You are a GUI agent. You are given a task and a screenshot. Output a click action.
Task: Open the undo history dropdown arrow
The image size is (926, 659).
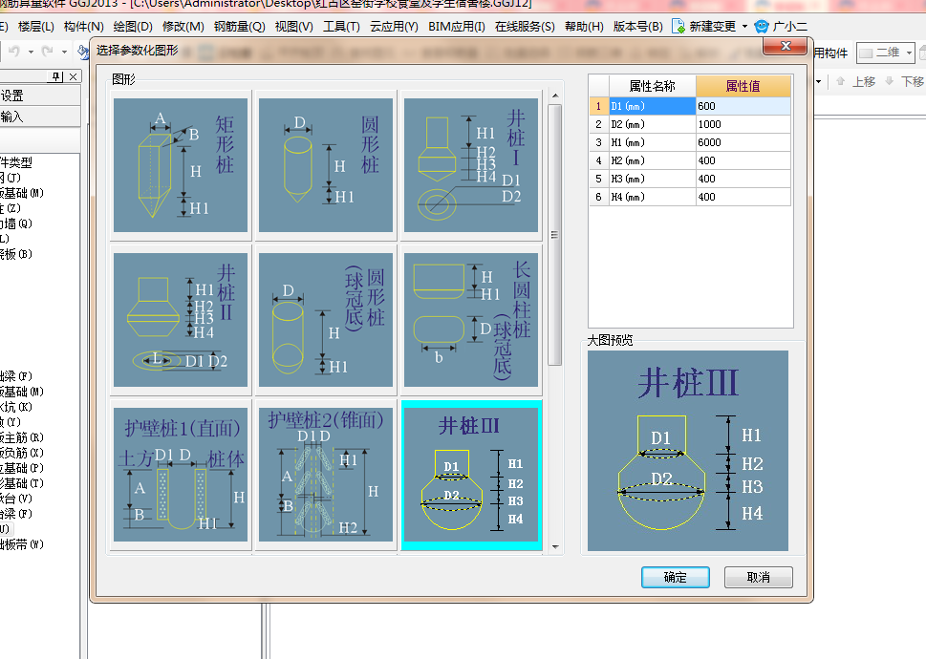pyautogui.click(x=31, y=52)
